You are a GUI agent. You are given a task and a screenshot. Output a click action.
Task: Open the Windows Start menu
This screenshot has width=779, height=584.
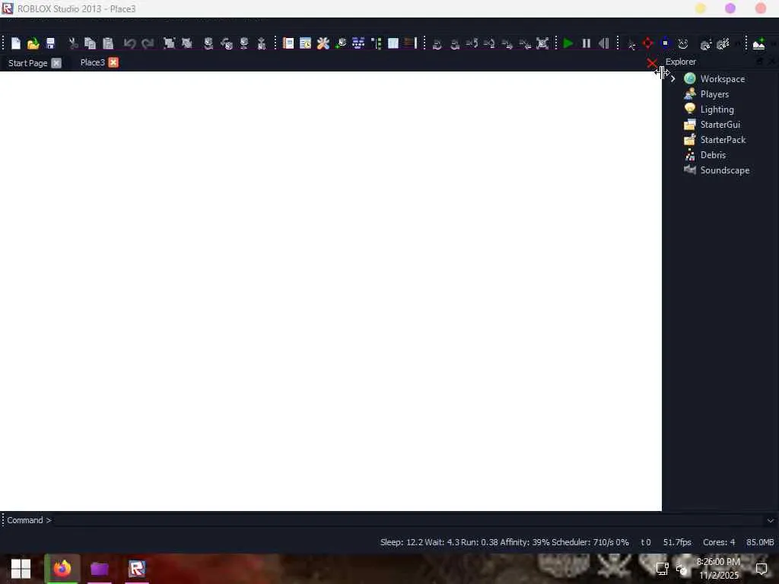[21, 569]
